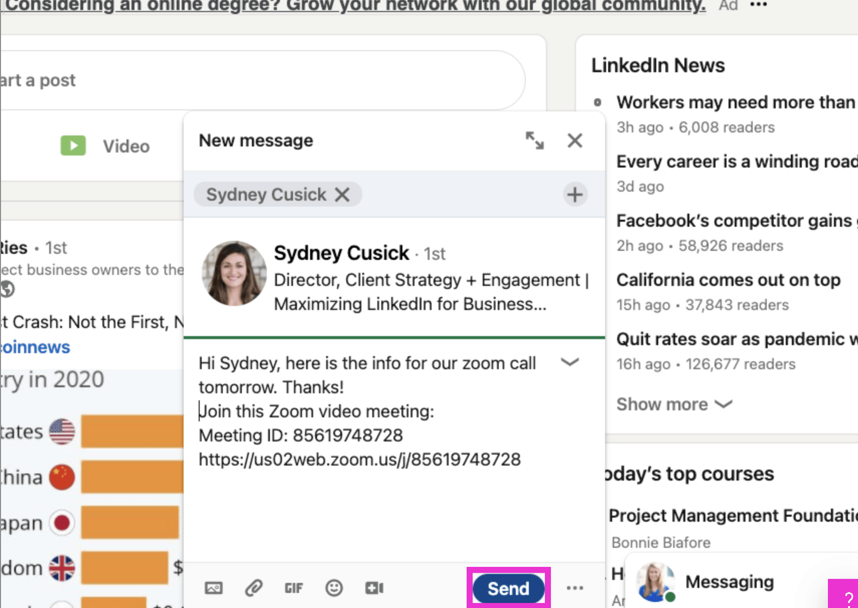This screenshot has width=858, height=608.
Task: Click the globe visibility icon on post
Action: click(7, 289)
